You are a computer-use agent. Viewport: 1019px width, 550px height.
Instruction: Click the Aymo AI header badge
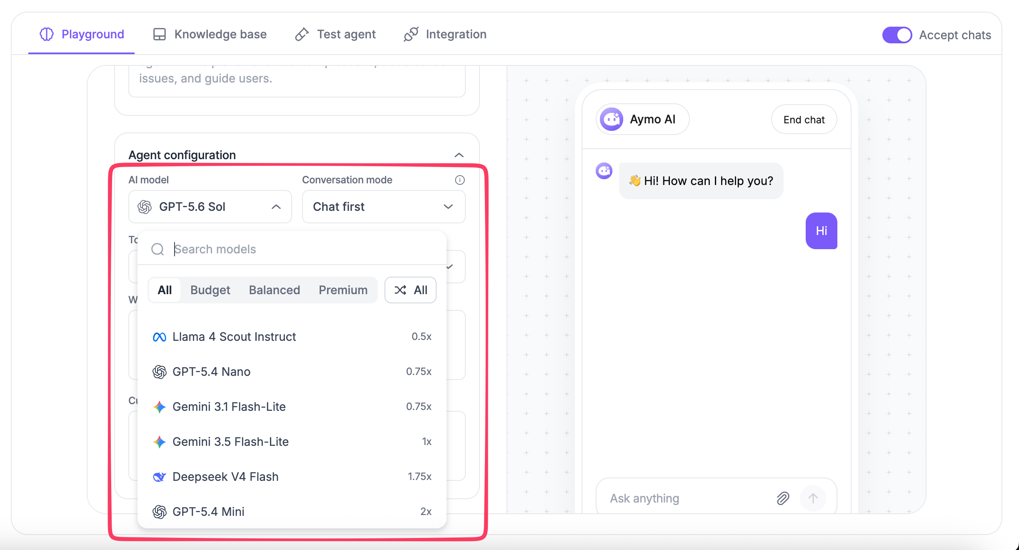[642, 119]
